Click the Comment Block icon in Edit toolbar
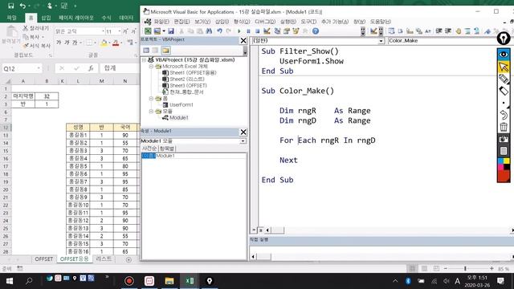Viewport: 514px width, 289px height. coord(467,31)
